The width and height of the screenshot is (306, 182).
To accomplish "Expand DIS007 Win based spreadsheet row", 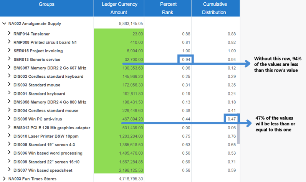I will [9, 170].
